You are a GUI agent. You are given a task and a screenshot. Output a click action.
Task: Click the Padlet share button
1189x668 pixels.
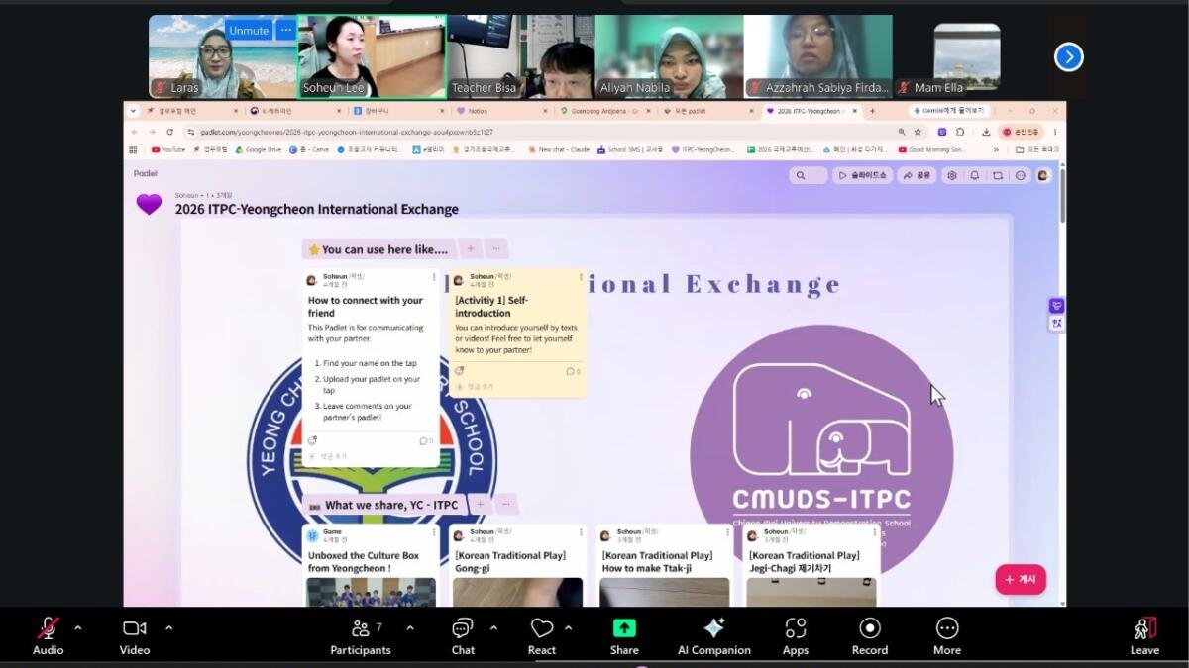pyautogui.click(x=917, y=175)
